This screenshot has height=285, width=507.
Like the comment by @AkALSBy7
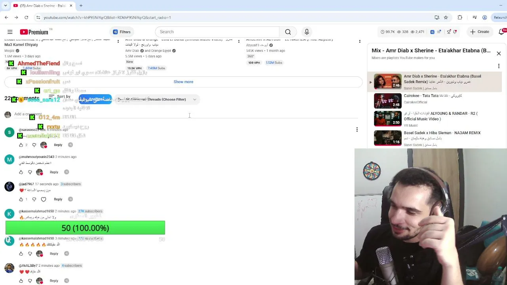coord(21,281)
